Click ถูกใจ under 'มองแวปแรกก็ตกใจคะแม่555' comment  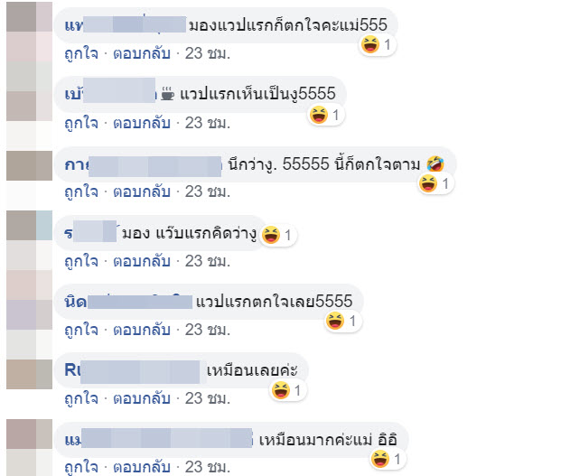pos(81,53)
